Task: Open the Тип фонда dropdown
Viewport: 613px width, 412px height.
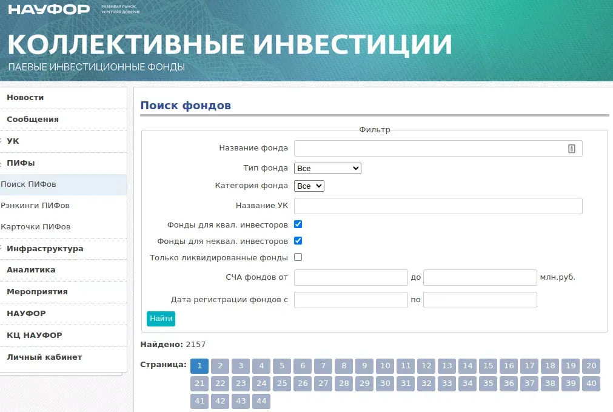Action: pos(327,168)
